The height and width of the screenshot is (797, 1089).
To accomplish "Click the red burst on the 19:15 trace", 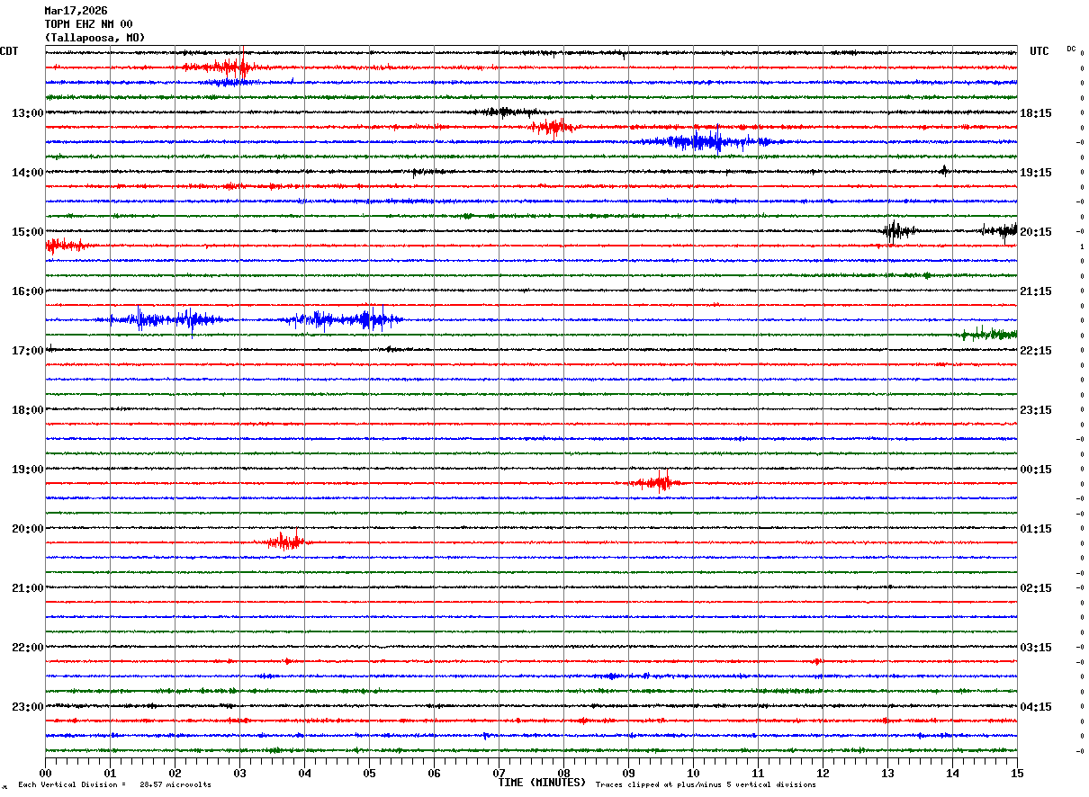I will click(x=657, y=483).
